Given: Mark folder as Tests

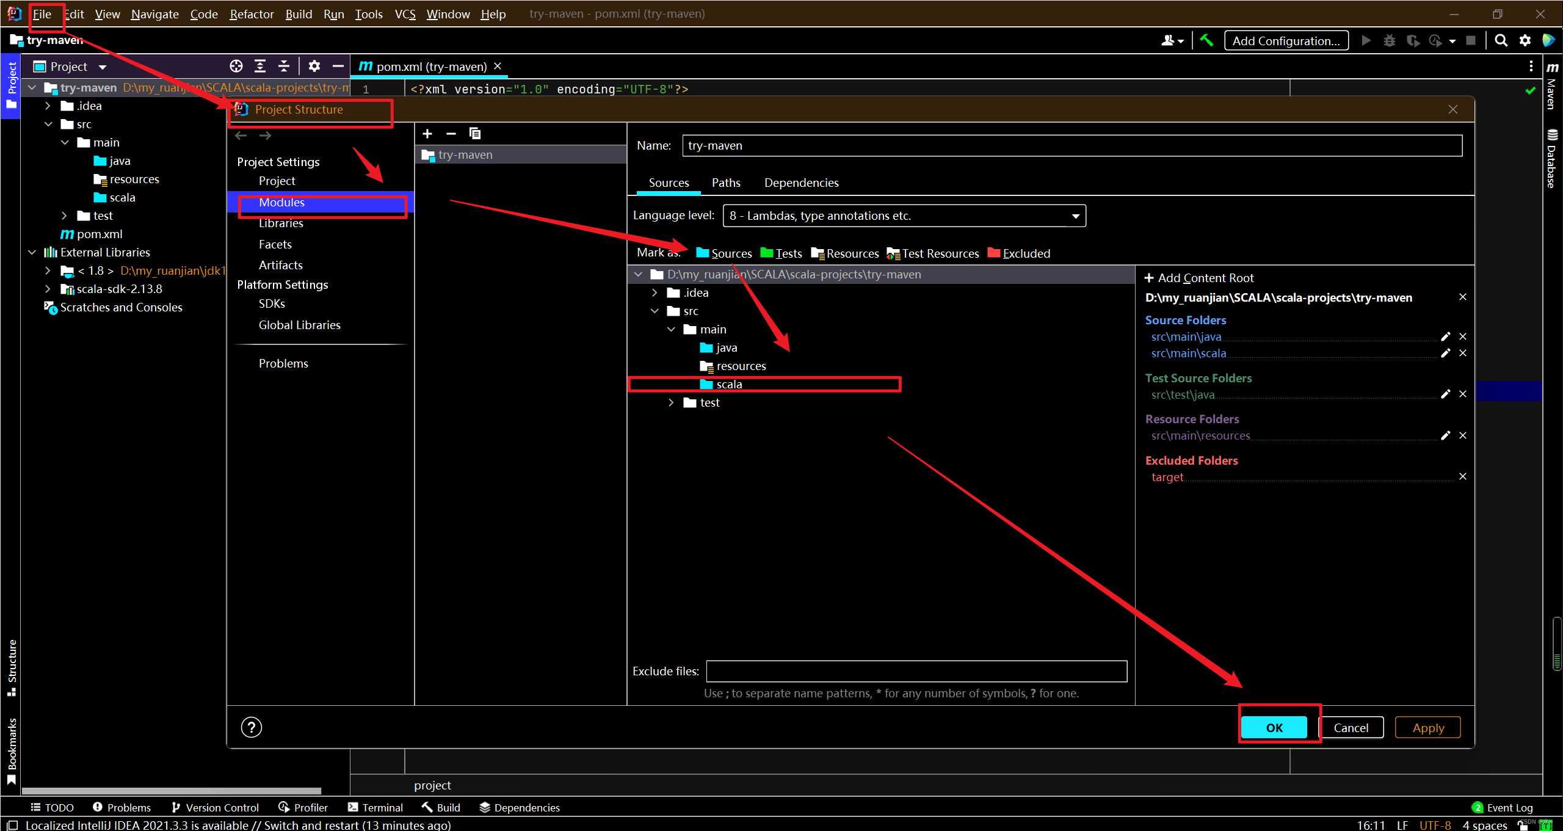Looking at the screenshot, I should point(781,253).
